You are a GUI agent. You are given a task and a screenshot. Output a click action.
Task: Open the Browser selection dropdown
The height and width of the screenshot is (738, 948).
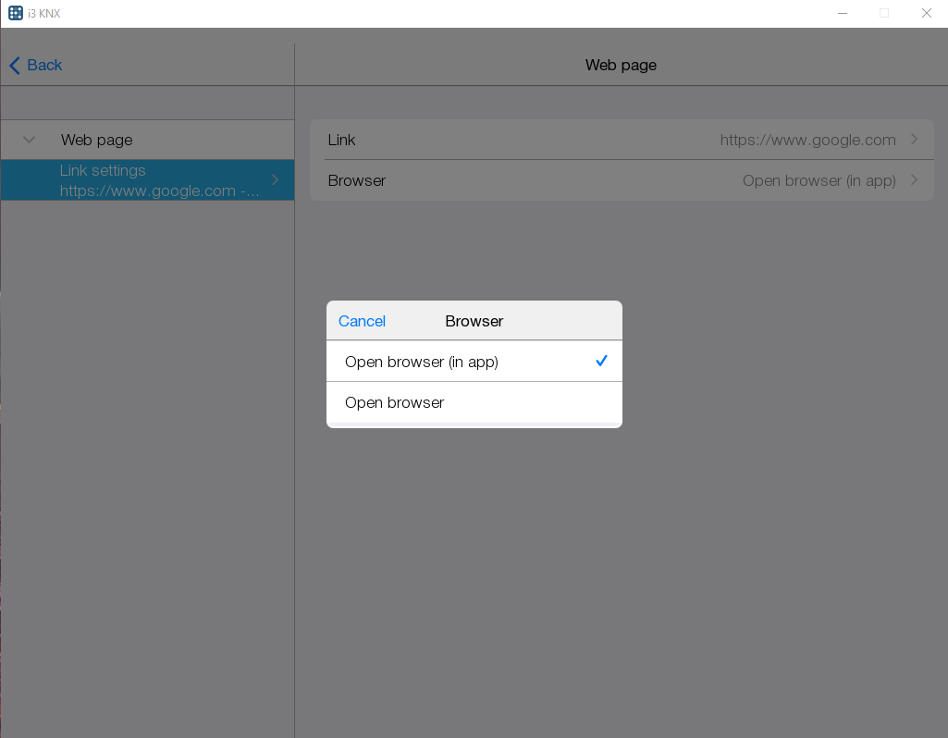point(620,180)
